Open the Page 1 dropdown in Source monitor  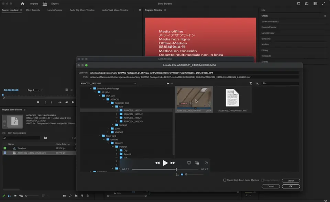(x=34, y=90)
